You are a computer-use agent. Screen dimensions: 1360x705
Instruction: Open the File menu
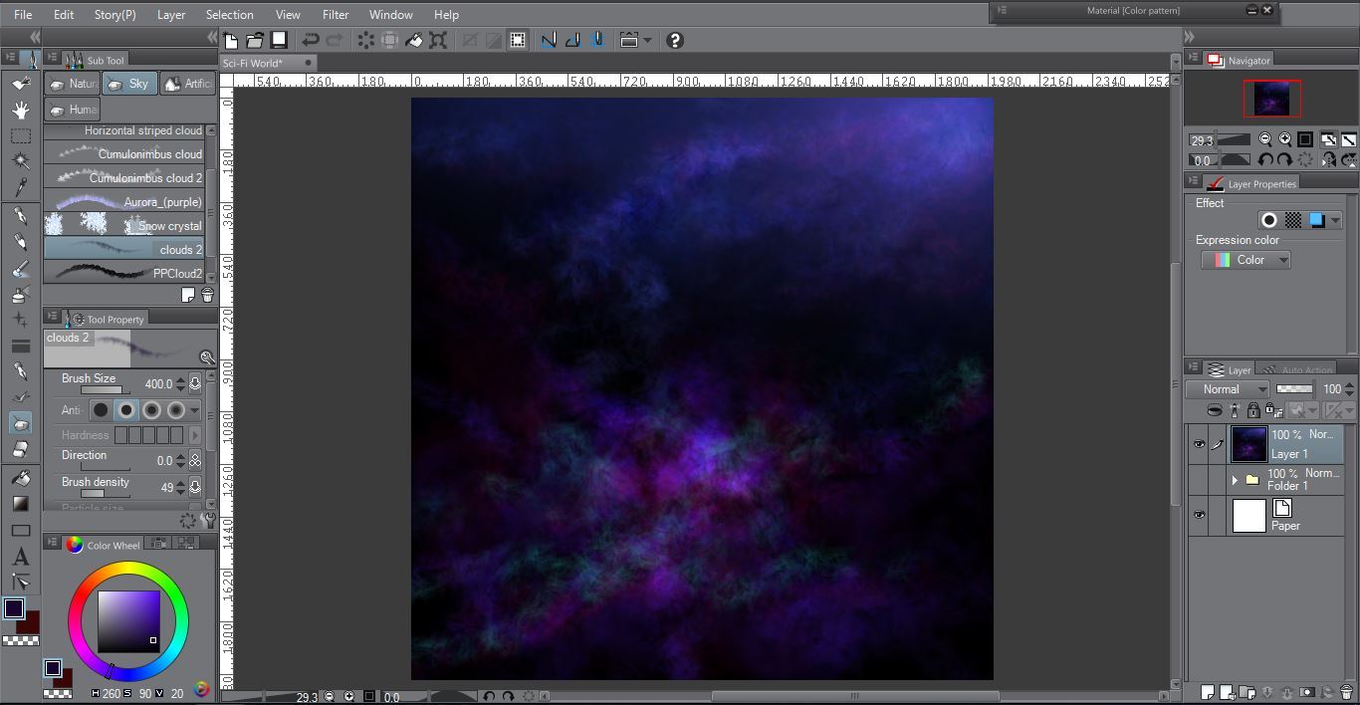click(23, 15)
